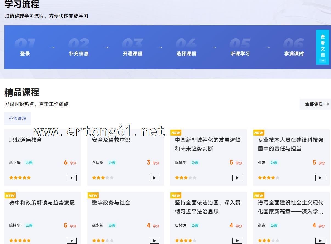Click step 01 登录 in learning flow
Viewport: 331px width, 244px height.
point(25,54)
